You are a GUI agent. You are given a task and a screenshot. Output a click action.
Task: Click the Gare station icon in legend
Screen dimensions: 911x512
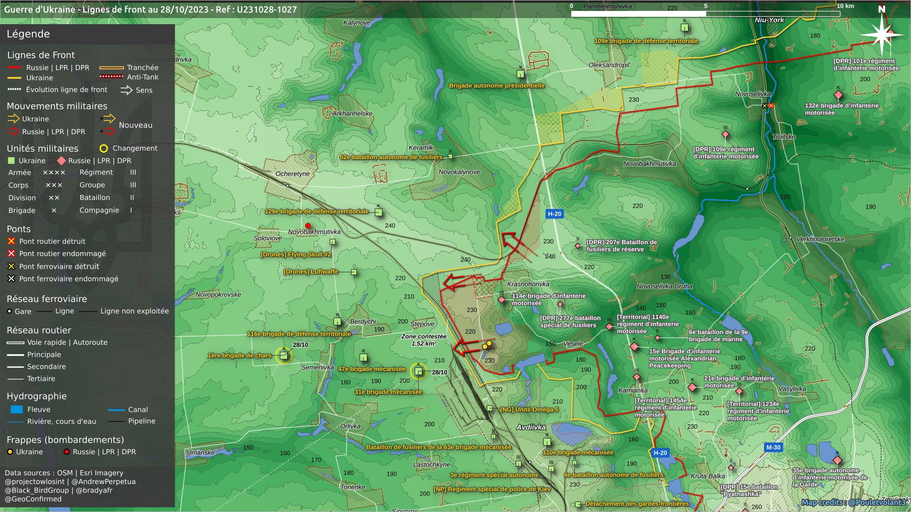click(9, 311)
